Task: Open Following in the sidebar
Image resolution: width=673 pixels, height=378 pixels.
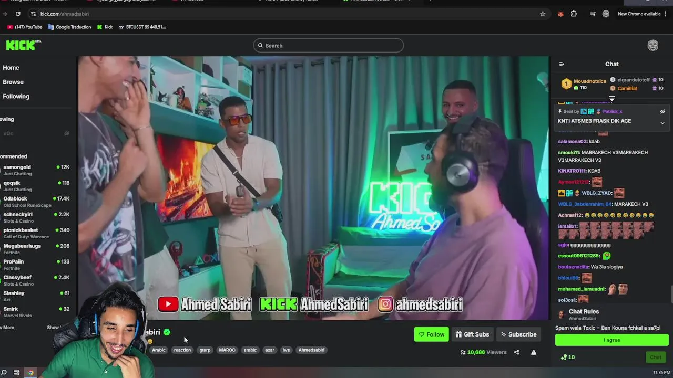Action: [16, 96]
